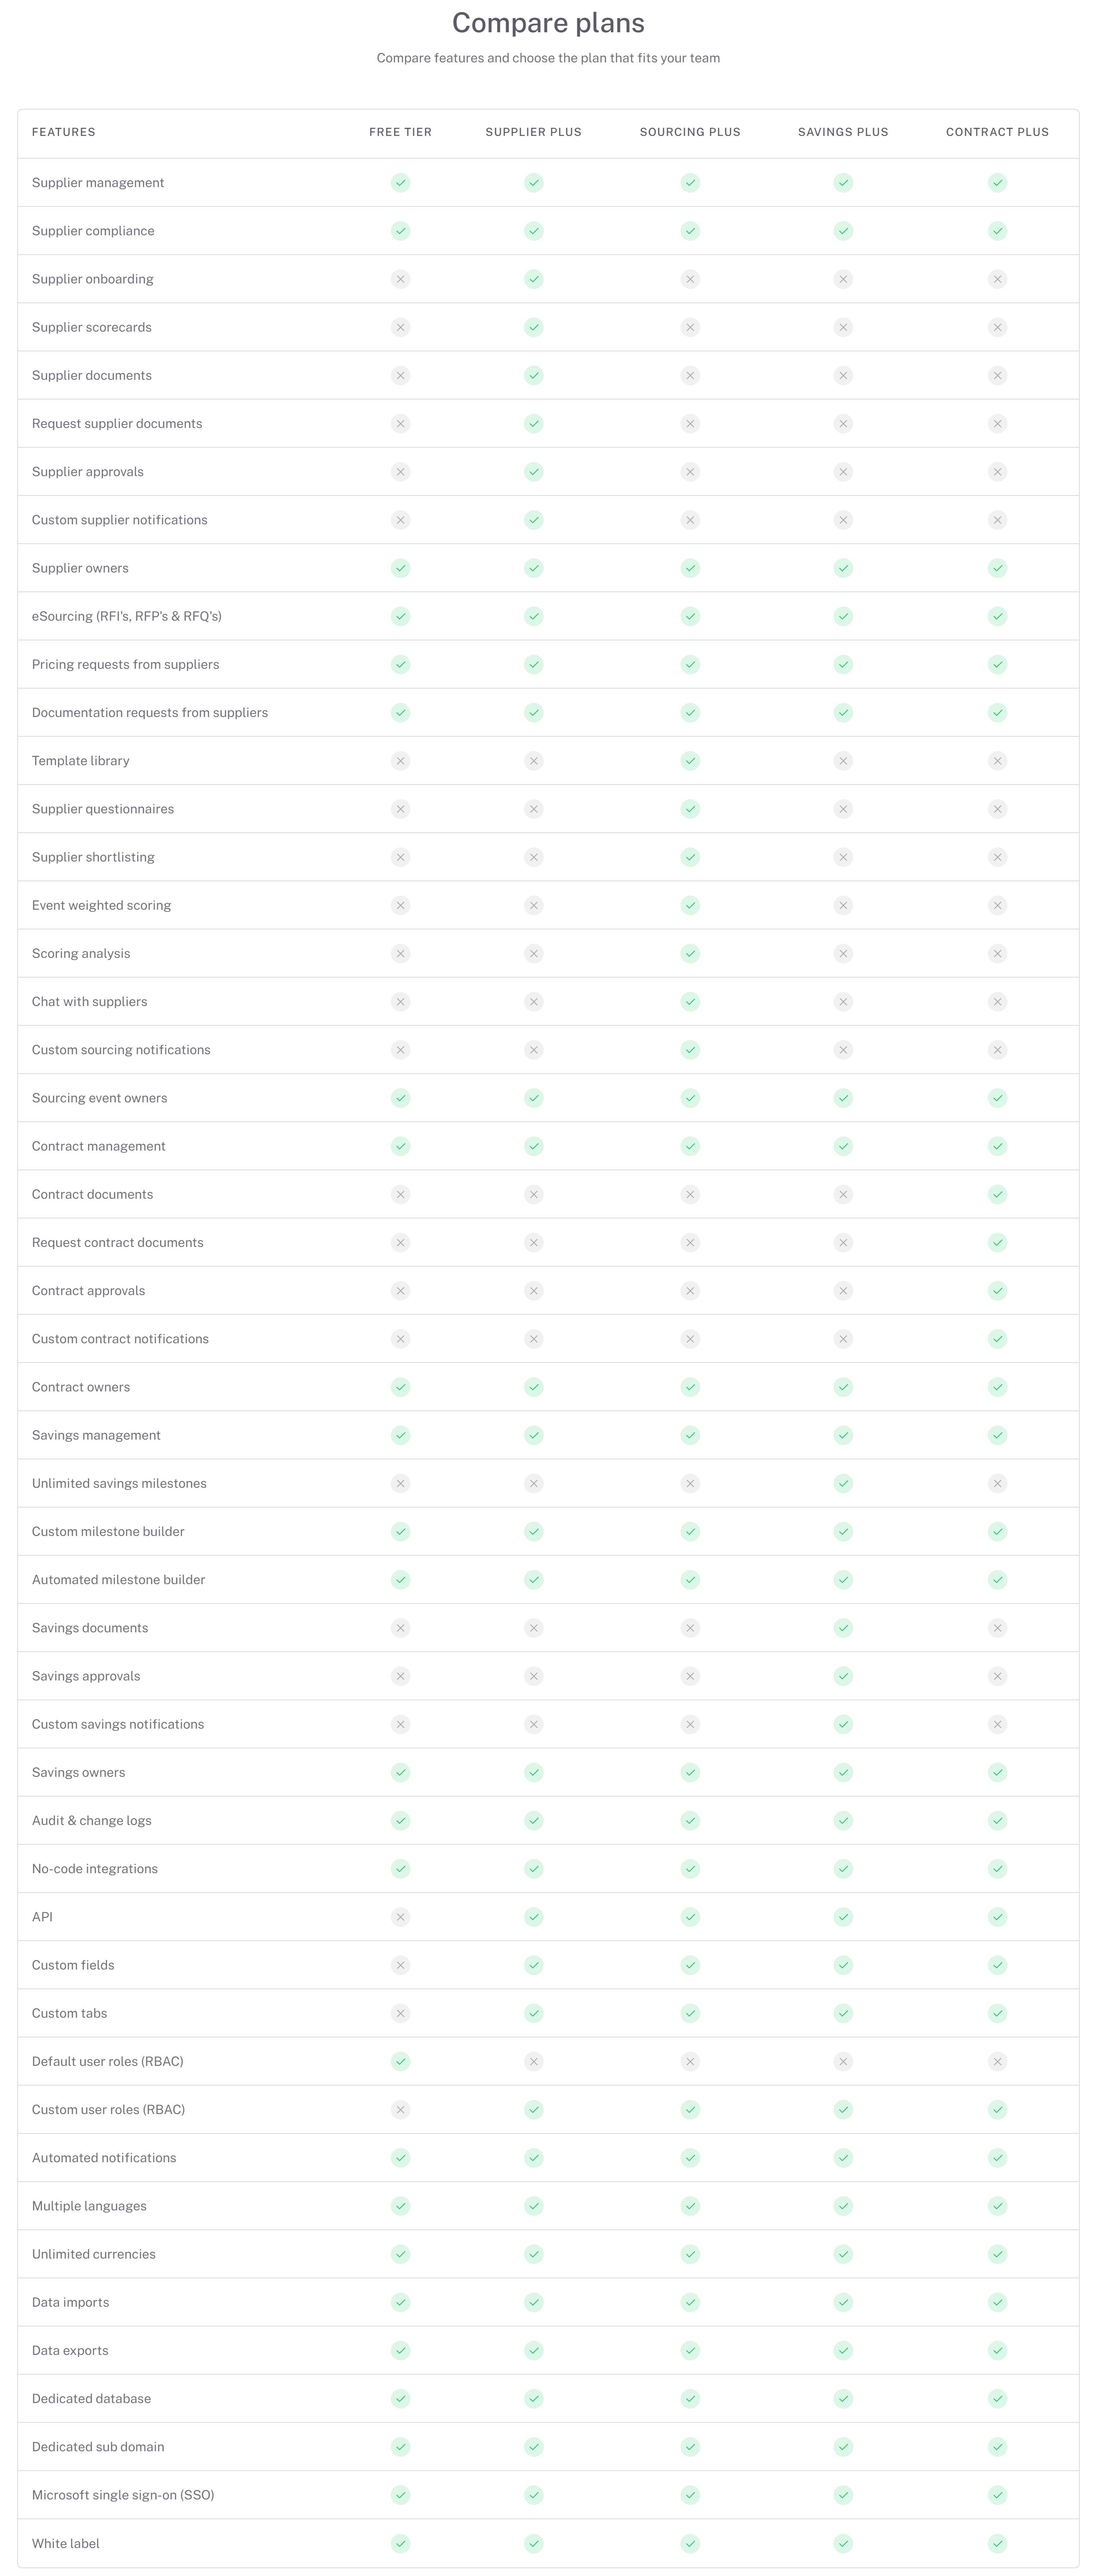This screenshot has height=2576, width=1097.
Task: Select the Sourcing Plus column header
Action: [690, 132]
